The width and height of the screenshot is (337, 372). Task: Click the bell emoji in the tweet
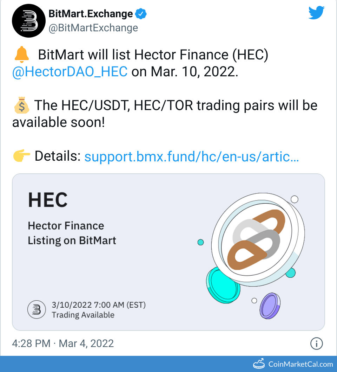[x=22, y=54]
